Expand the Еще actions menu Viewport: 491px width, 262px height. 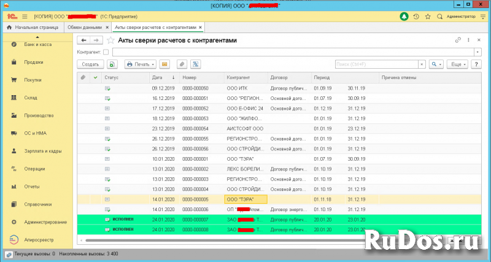pos(457,64)
